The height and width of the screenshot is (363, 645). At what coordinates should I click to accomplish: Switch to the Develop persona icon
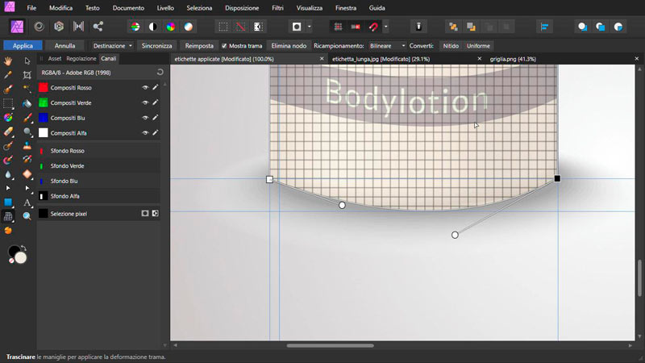coord(59,27)
